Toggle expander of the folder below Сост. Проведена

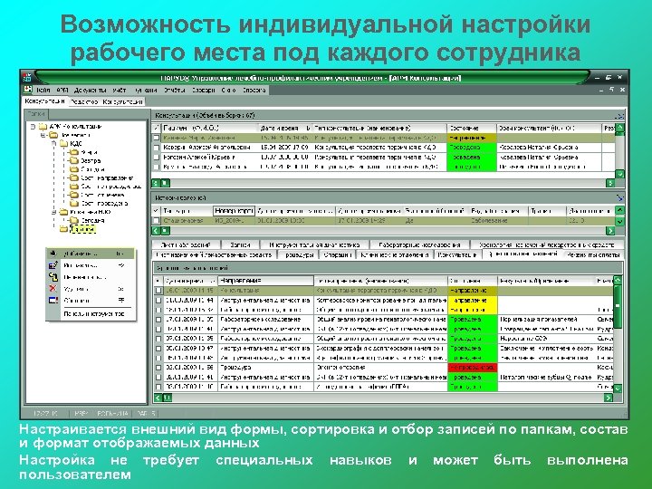[53, 212]
